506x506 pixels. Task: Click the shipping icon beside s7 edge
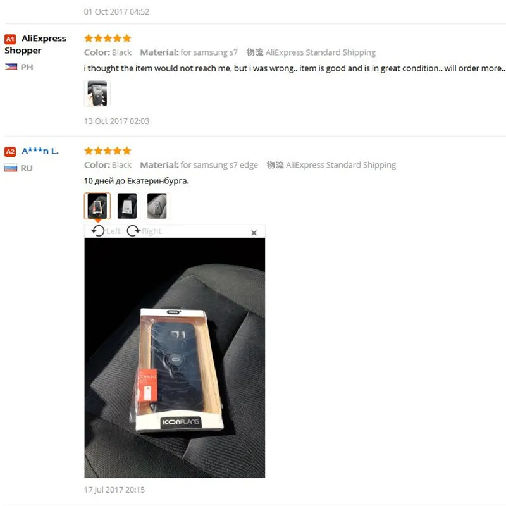pos(275,165)
